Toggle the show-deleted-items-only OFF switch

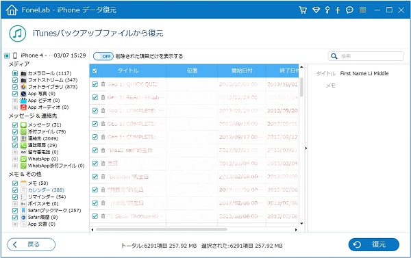[103, 56]
